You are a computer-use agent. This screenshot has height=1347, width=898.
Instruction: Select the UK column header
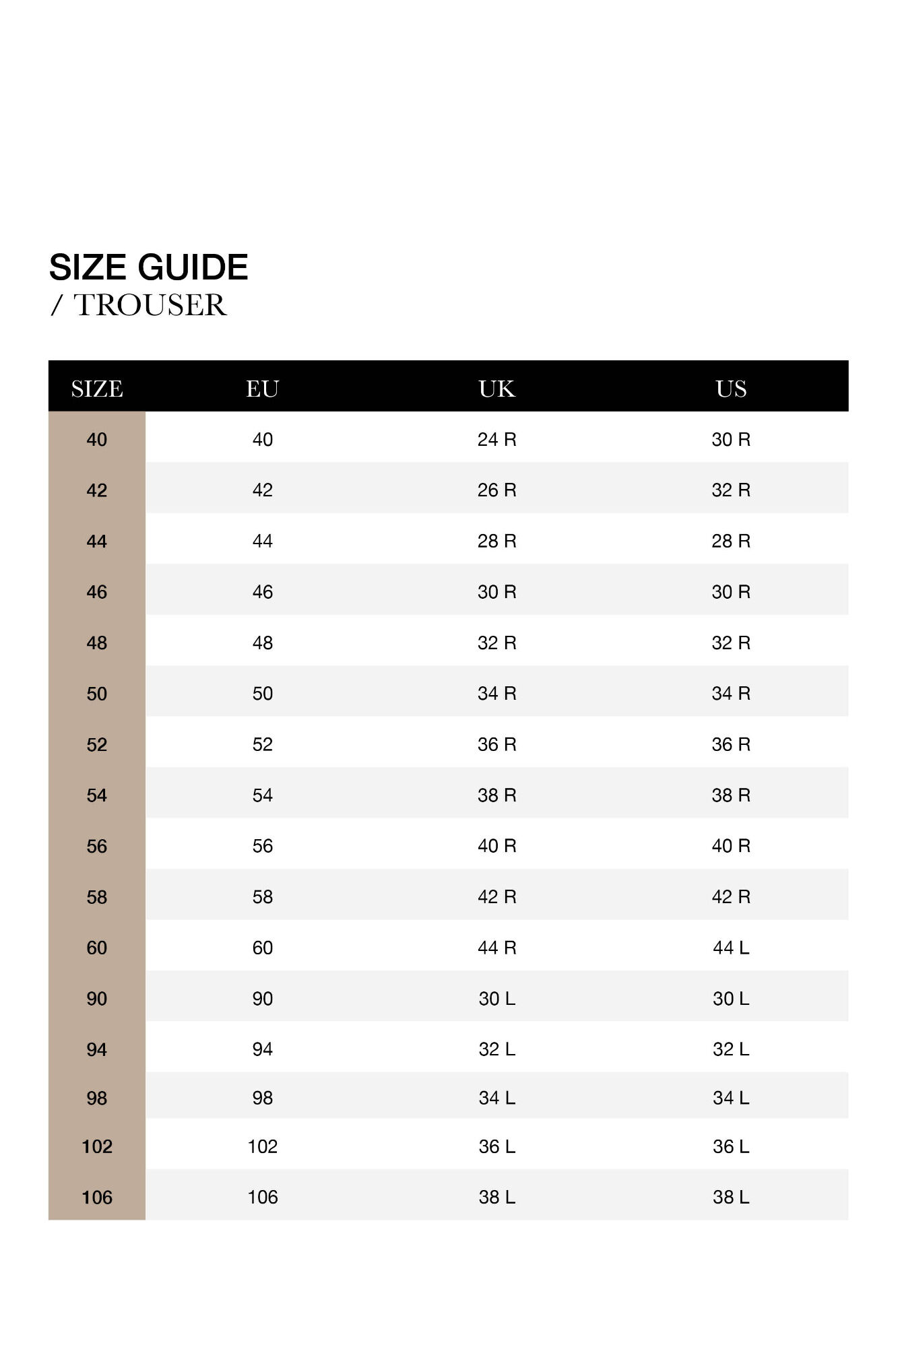point(496,389)
